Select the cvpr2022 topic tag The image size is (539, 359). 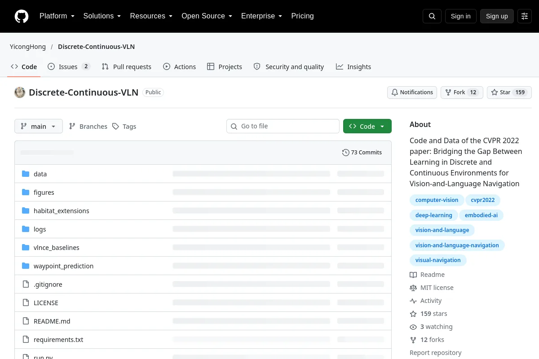[x=483, y=200]
